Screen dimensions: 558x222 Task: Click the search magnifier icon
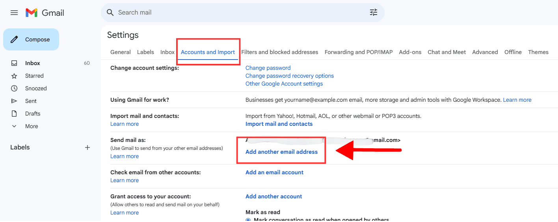[110, 13]
